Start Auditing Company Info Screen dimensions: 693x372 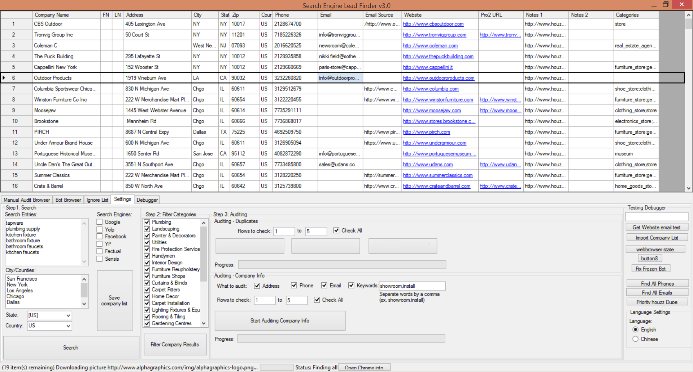[280, 321]
